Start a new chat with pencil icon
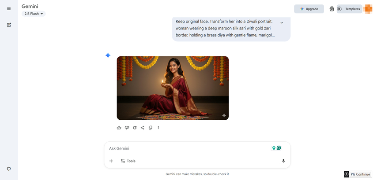The image size is (377, 180). point(9,25)
